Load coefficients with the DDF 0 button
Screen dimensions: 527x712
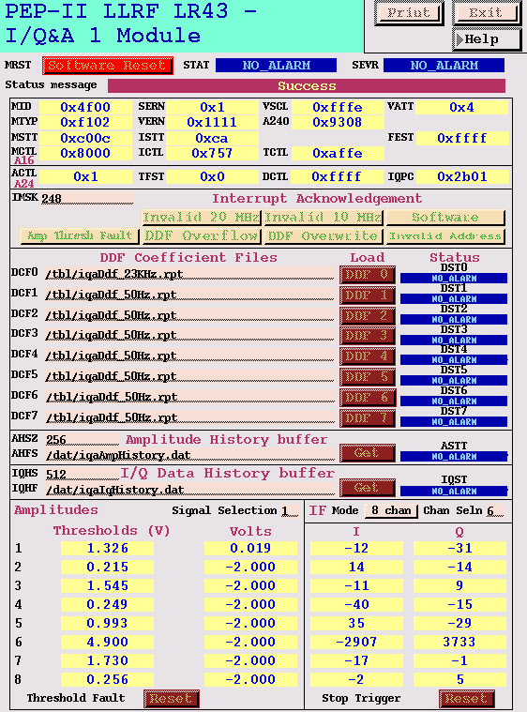click(368, 275)
